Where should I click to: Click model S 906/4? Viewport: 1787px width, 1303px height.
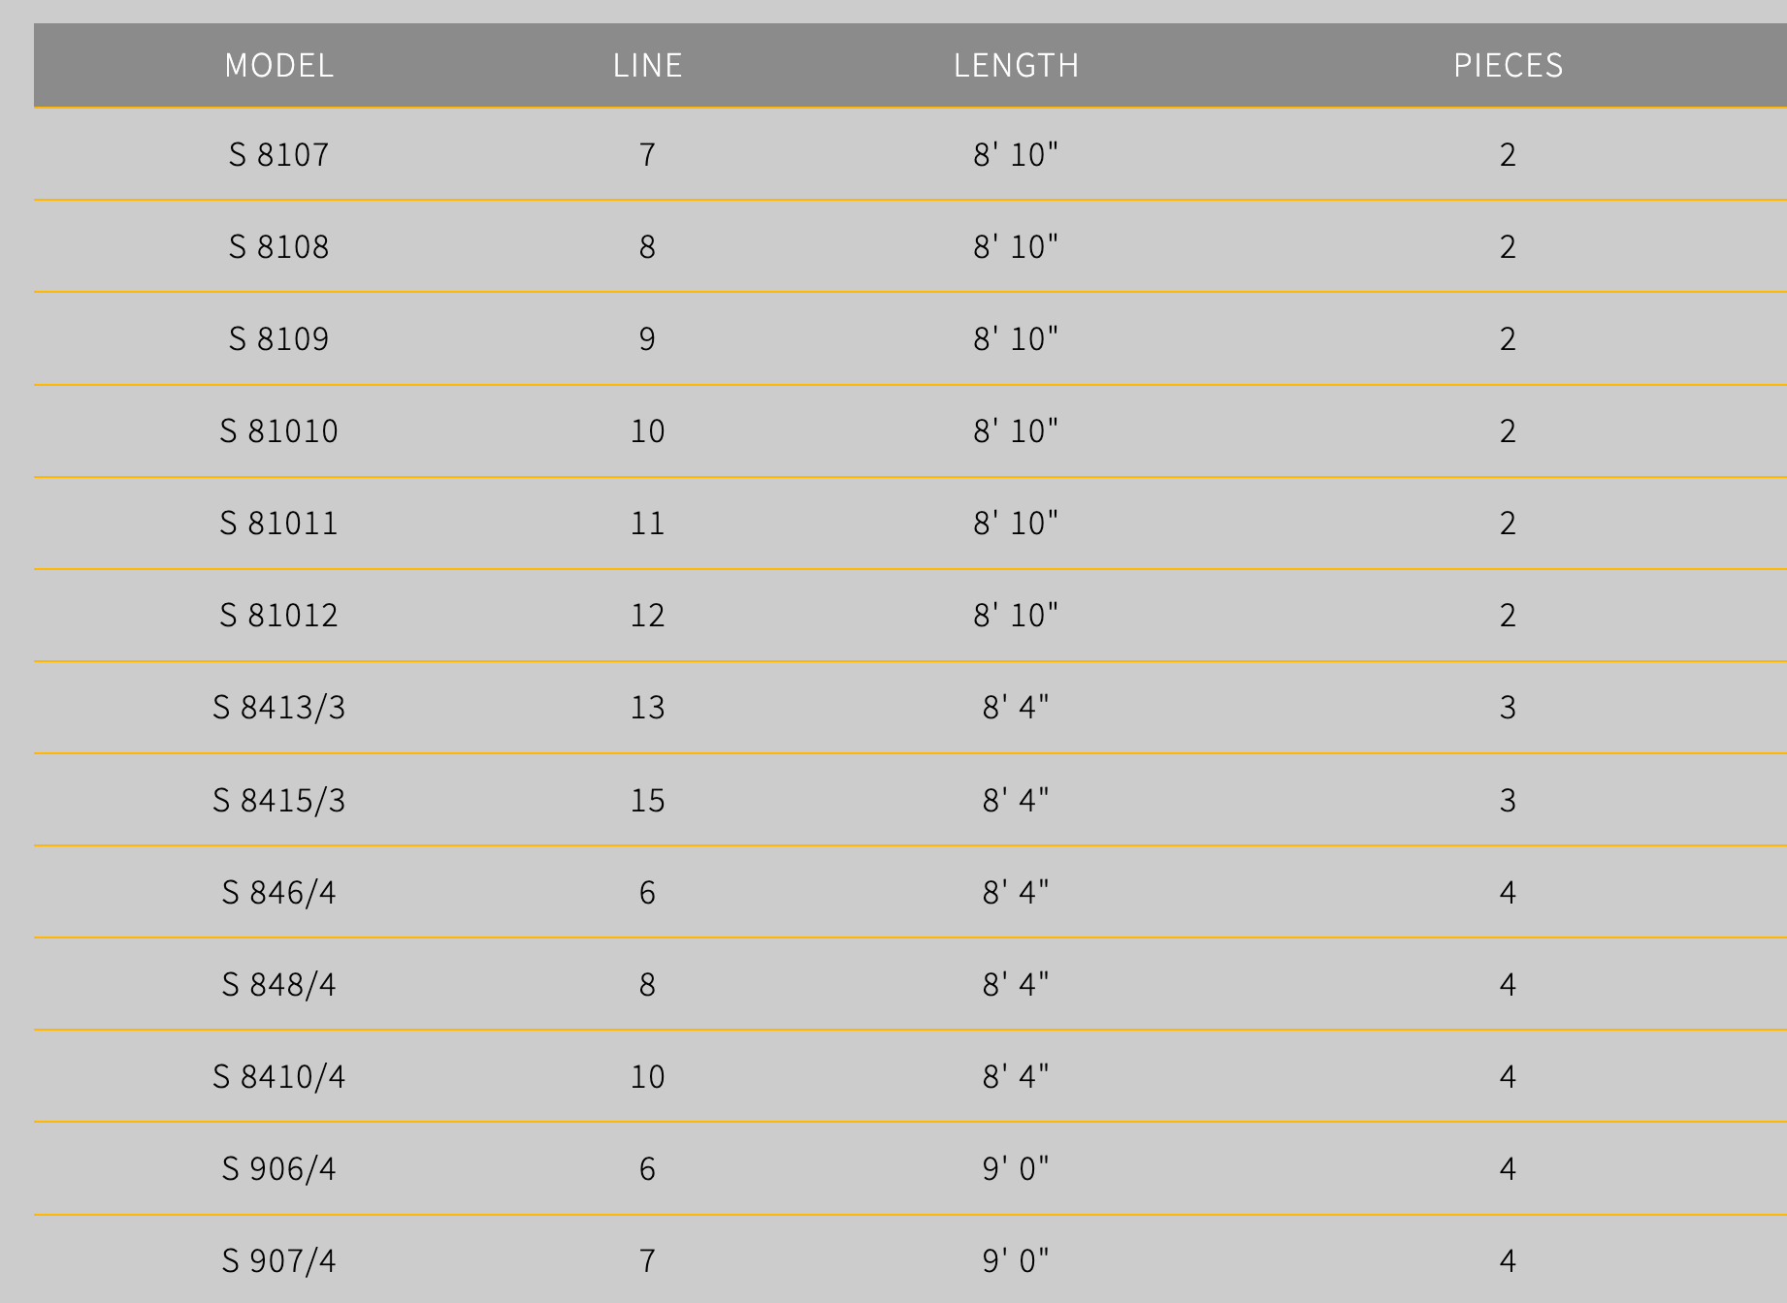pyautogui.click(x=279, y=1168)
